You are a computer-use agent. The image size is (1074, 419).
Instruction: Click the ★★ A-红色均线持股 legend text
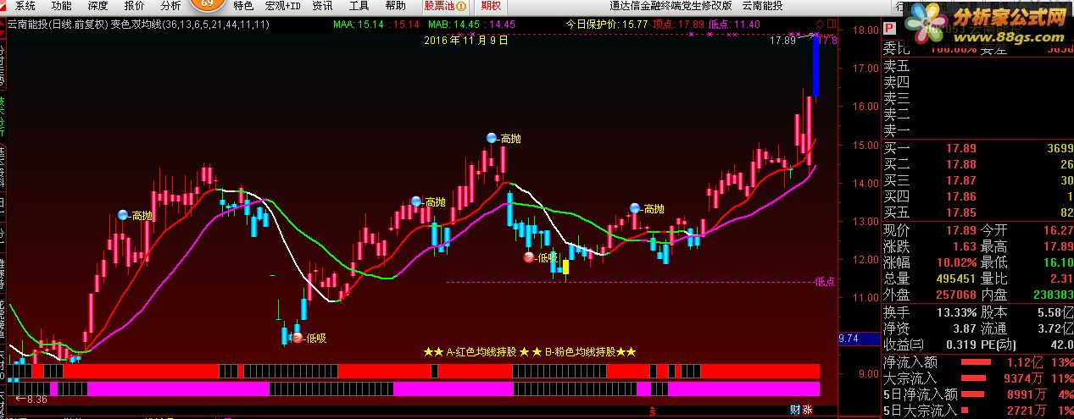[469, 352]
